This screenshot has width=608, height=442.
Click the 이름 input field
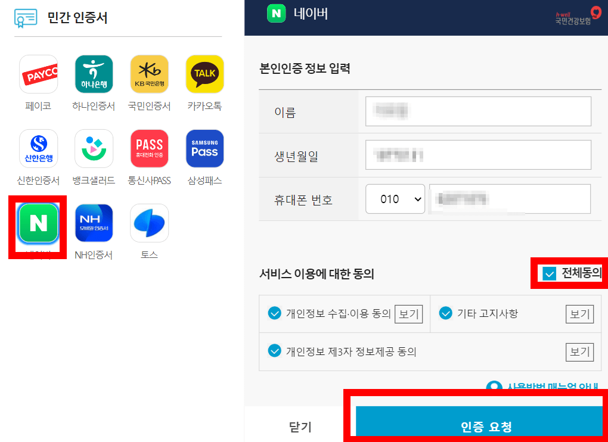477,111
